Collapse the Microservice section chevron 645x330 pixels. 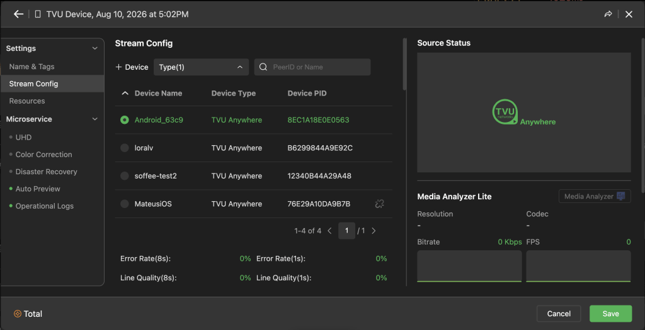coord(94,119)
